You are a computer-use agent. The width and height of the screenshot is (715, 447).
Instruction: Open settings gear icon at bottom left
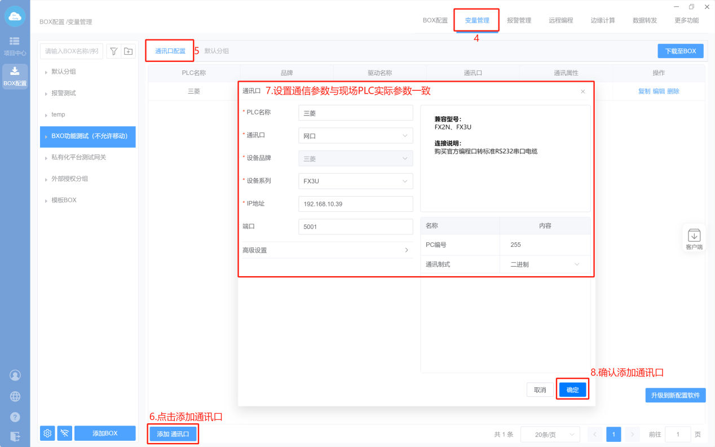(47, 433)
